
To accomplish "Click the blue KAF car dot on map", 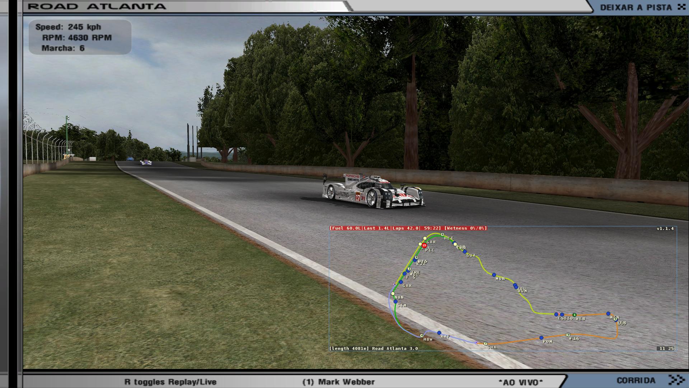I will coord(439,333).
